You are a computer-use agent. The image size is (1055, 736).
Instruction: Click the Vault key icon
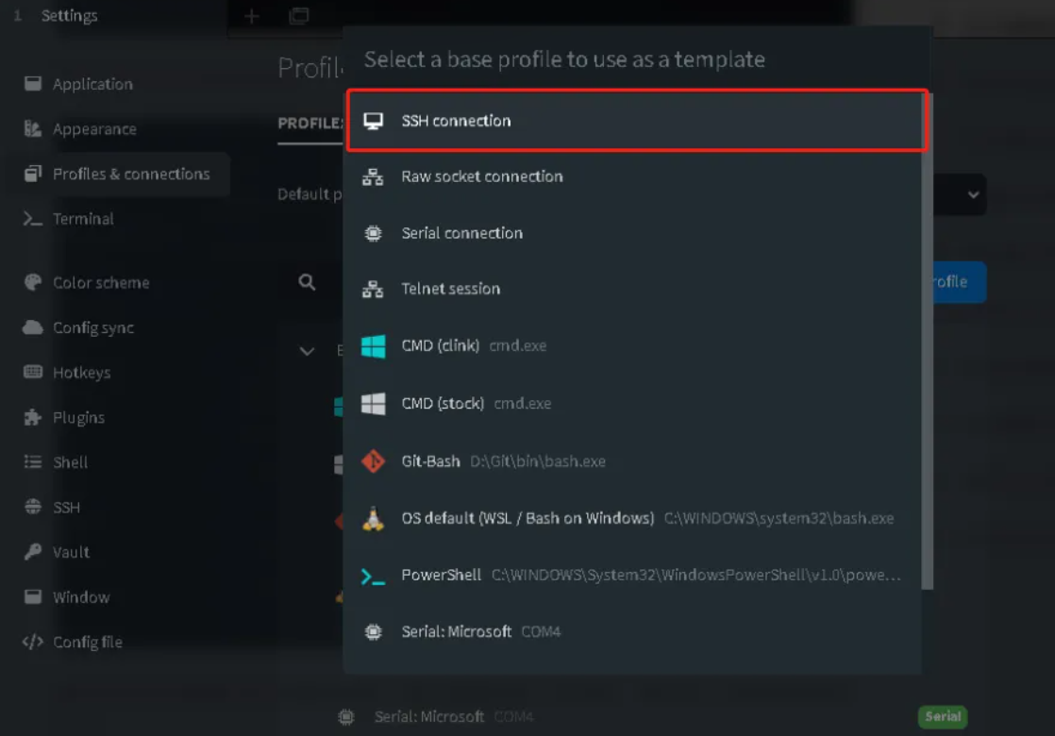click(32, 552)
